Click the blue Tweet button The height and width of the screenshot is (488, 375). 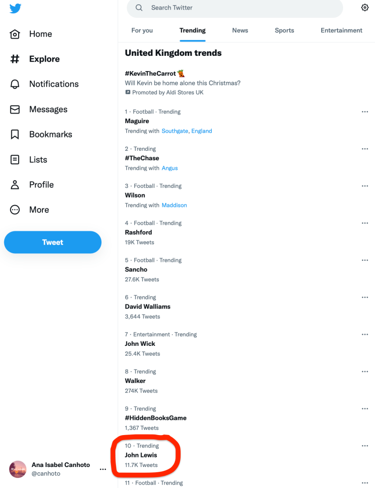pyautogui.click(x=53, y=242)
